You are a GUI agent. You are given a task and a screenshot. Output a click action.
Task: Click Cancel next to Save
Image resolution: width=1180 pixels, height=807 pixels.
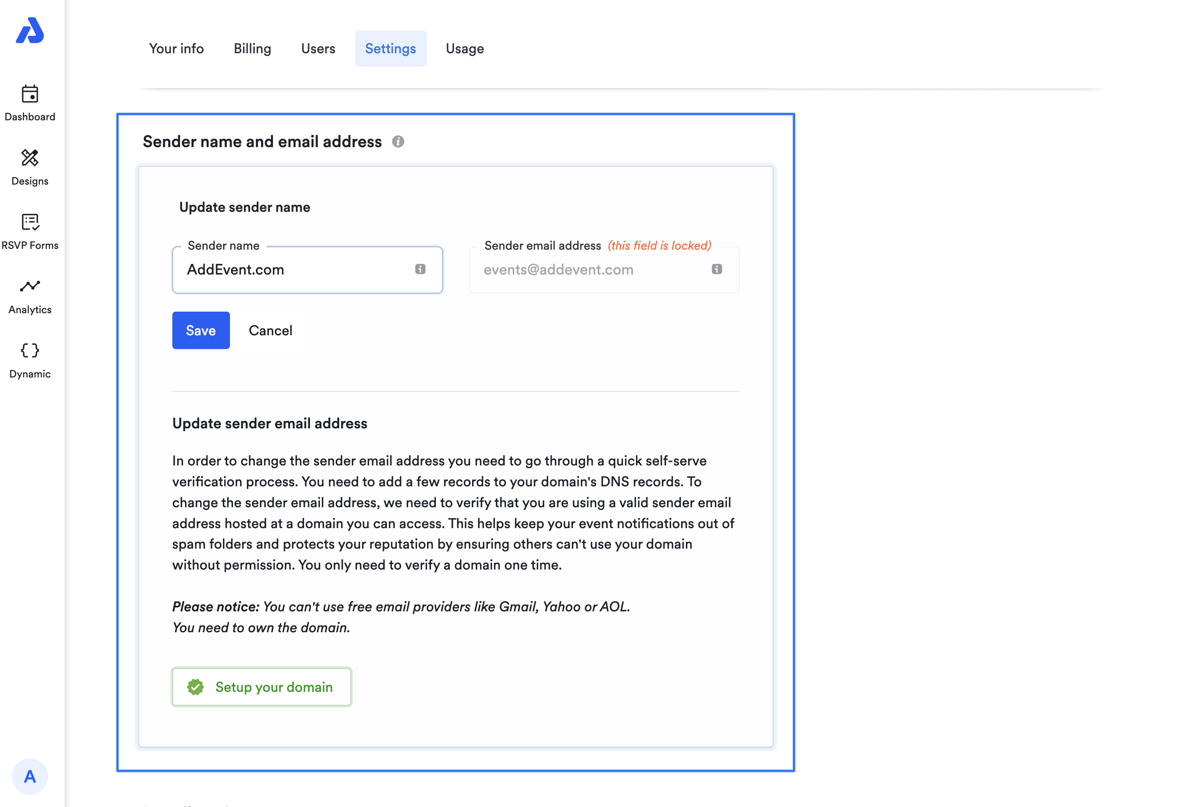271,331
